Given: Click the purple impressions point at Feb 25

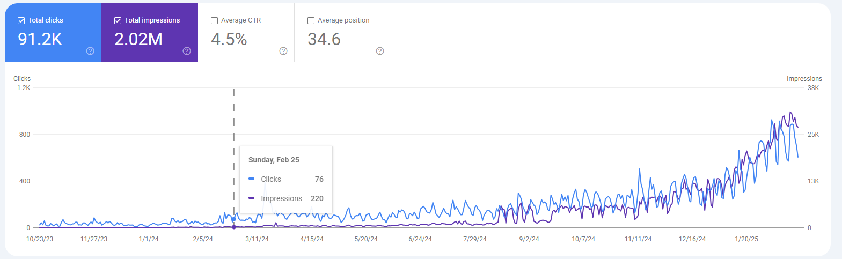Looking at the screenshot, I should pyautogui.click(x=234, y=227).
